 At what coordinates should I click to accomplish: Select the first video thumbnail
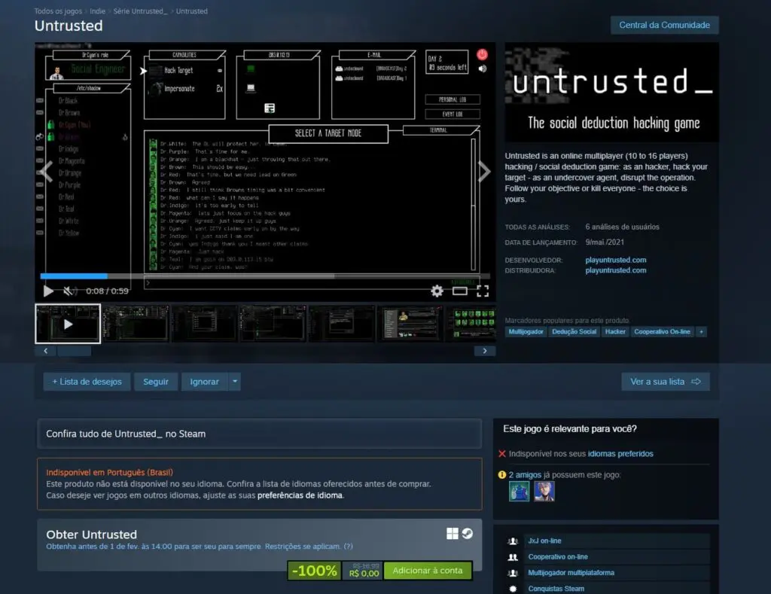coord(68,324)
